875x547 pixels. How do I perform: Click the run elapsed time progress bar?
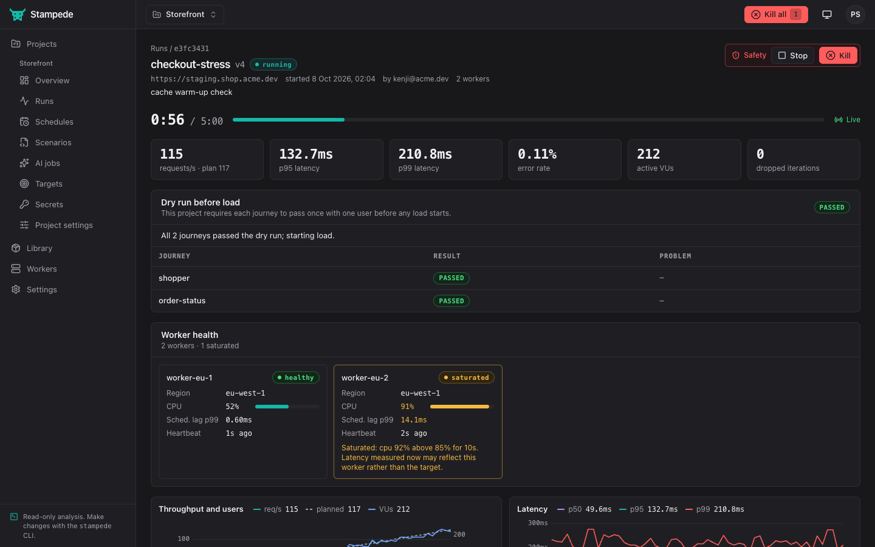pyautogui.click(x=529, y=120)
